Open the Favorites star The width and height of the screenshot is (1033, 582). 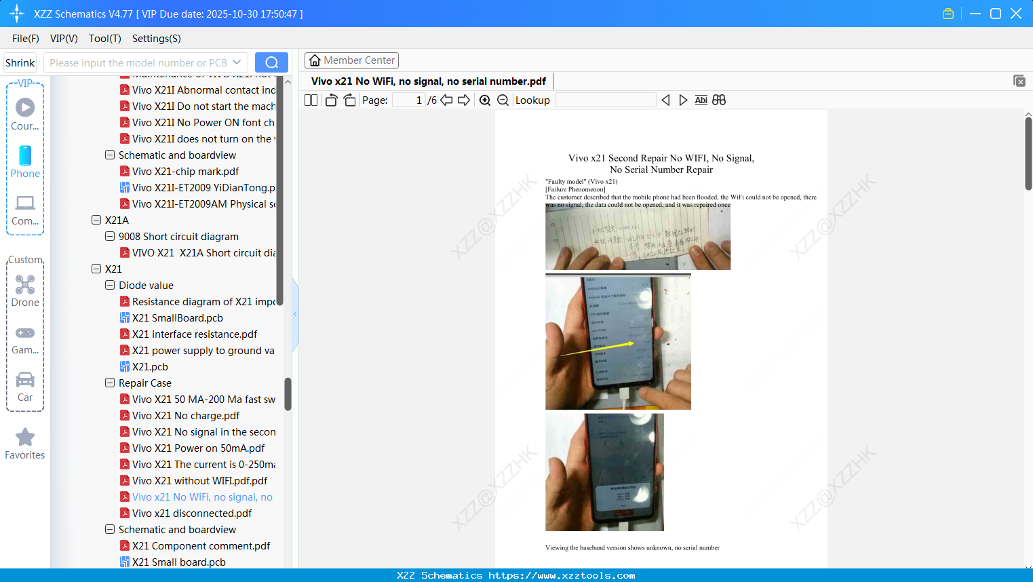[25, 444]
